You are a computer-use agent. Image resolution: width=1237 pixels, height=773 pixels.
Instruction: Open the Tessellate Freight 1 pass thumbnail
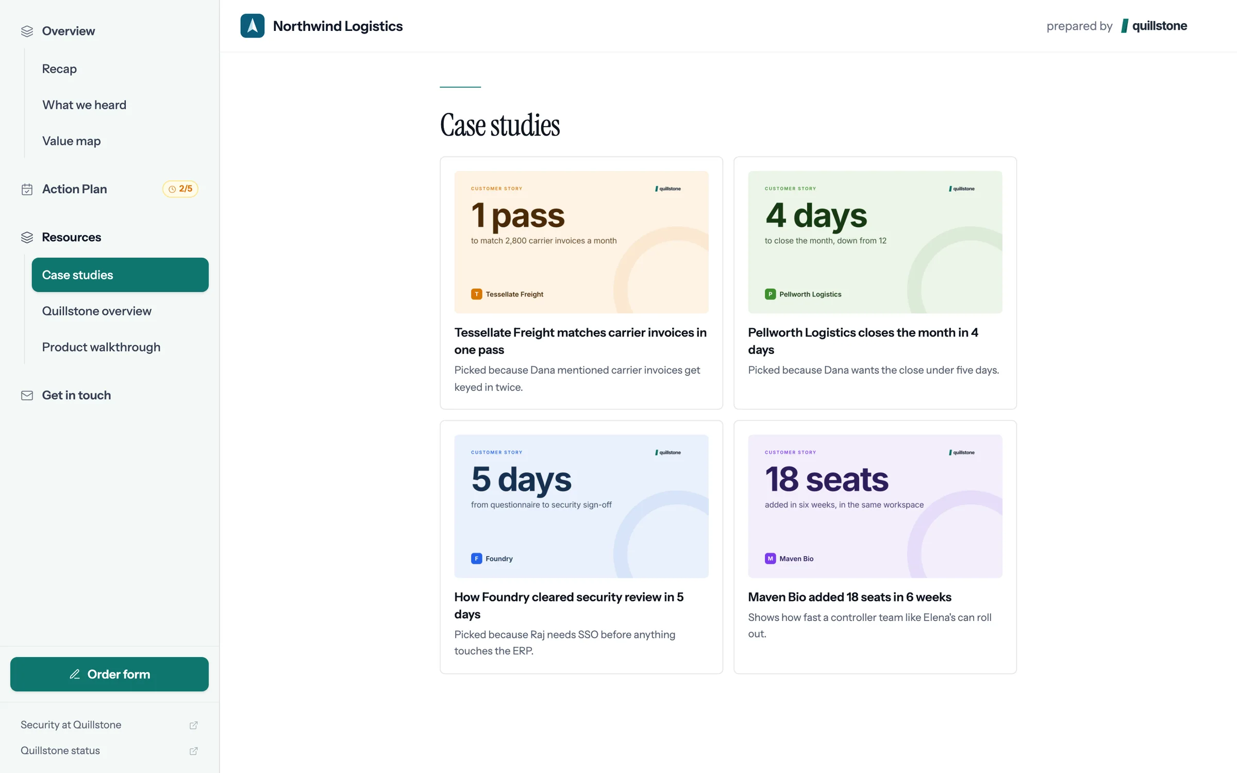(581, 242)
